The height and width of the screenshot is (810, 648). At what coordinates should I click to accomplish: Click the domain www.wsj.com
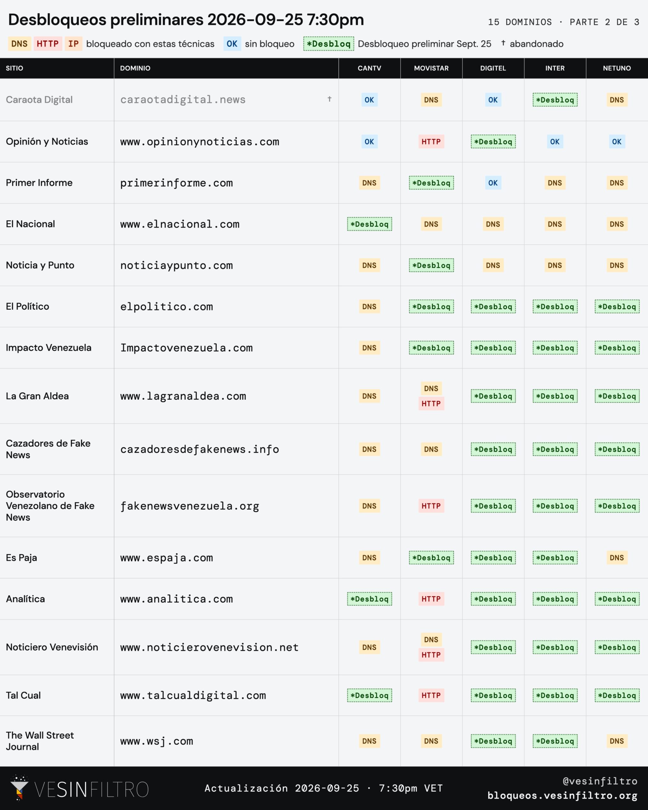pos(157,741)
